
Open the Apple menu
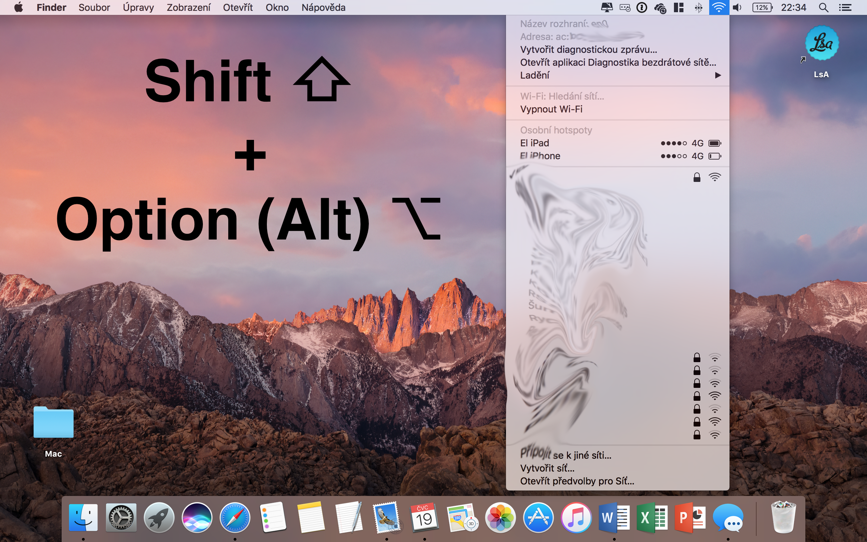point(18,7)
